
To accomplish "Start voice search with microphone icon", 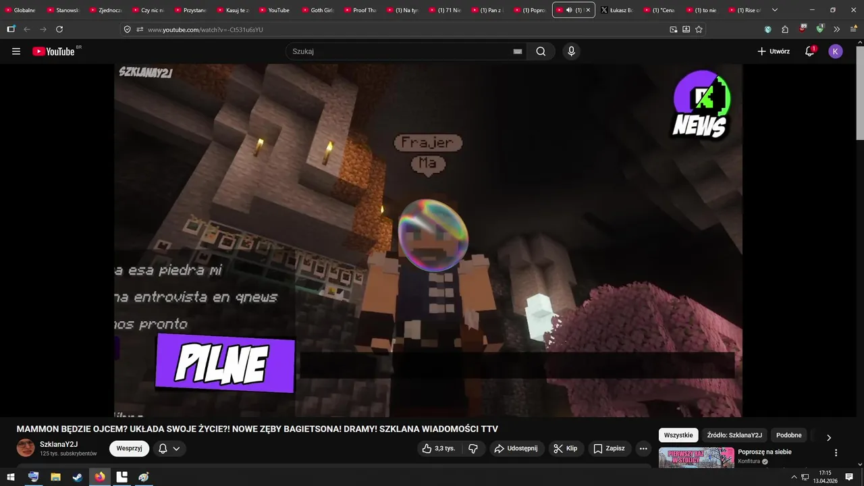I will (571, 51).
